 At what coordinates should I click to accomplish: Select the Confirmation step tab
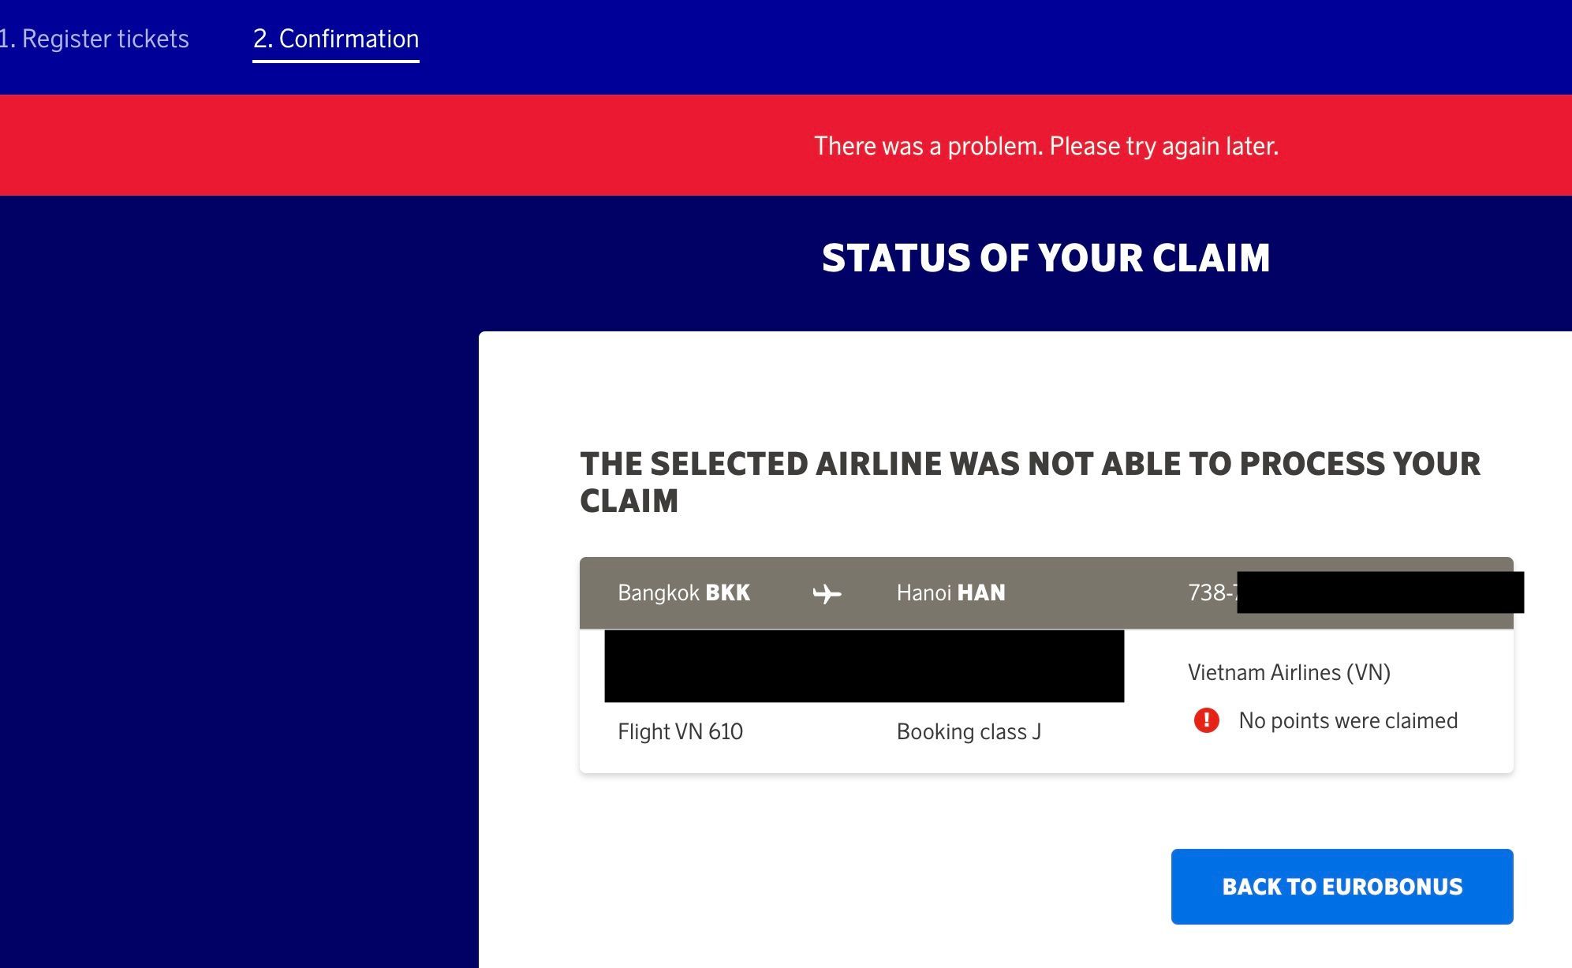[336, 39]
